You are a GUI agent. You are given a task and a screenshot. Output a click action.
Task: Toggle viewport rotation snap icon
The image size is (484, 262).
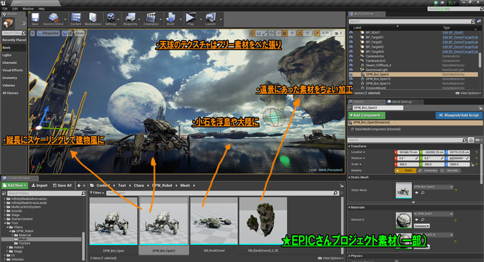pyautogui.click(x=300, y=33)
